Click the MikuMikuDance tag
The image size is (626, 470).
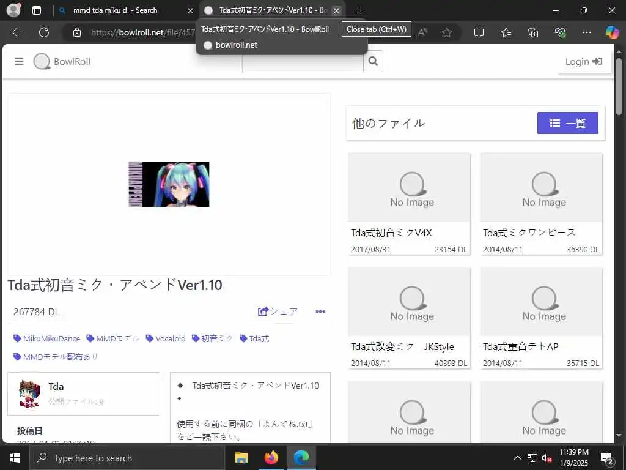(x=46, y=338)
